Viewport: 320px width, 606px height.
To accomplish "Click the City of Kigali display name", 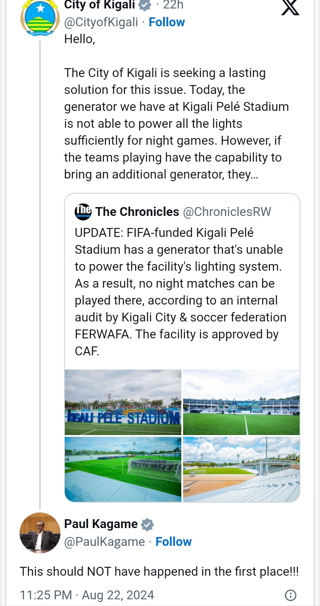I will pyautogui.click(x=99, y=5).
